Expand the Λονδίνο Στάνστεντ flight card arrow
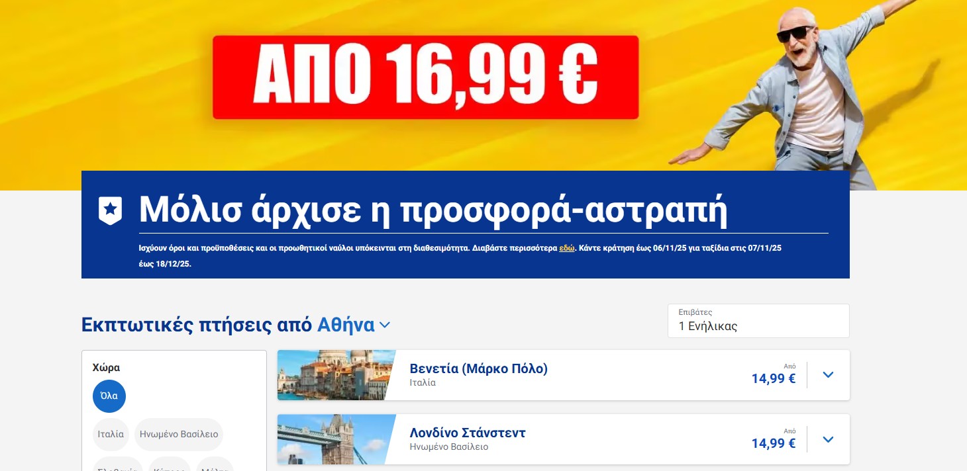Screen dimensions: 967x471 pos(828,439)
